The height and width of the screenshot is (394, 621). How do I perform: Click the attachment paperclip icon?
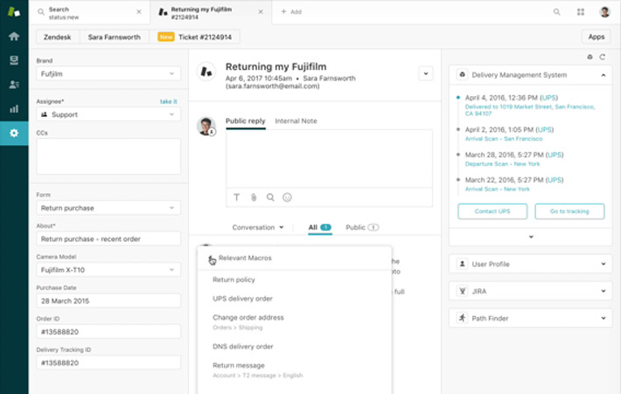(x=254, y=197)
